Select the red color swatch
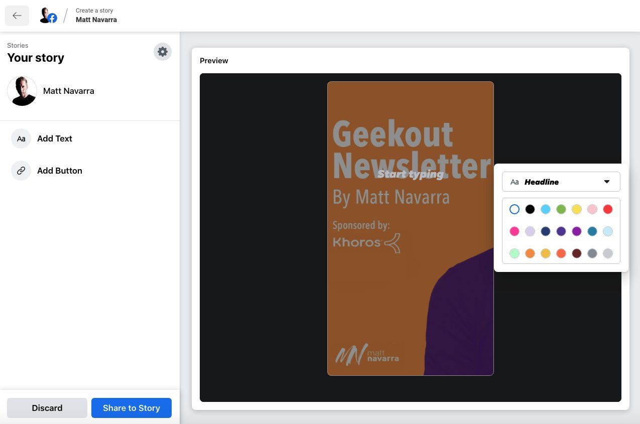 point(608,209)
